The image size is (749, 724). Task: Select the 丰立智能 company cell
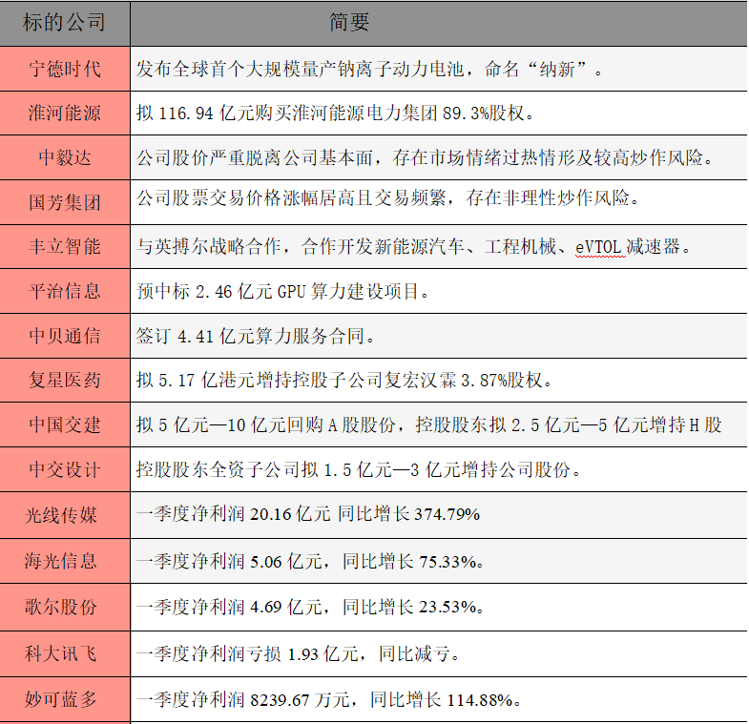65,247
